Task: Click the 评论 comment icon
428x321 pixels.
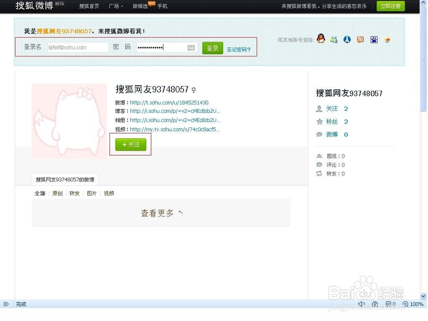Action: pyautogui.click(x=319, y=165)
